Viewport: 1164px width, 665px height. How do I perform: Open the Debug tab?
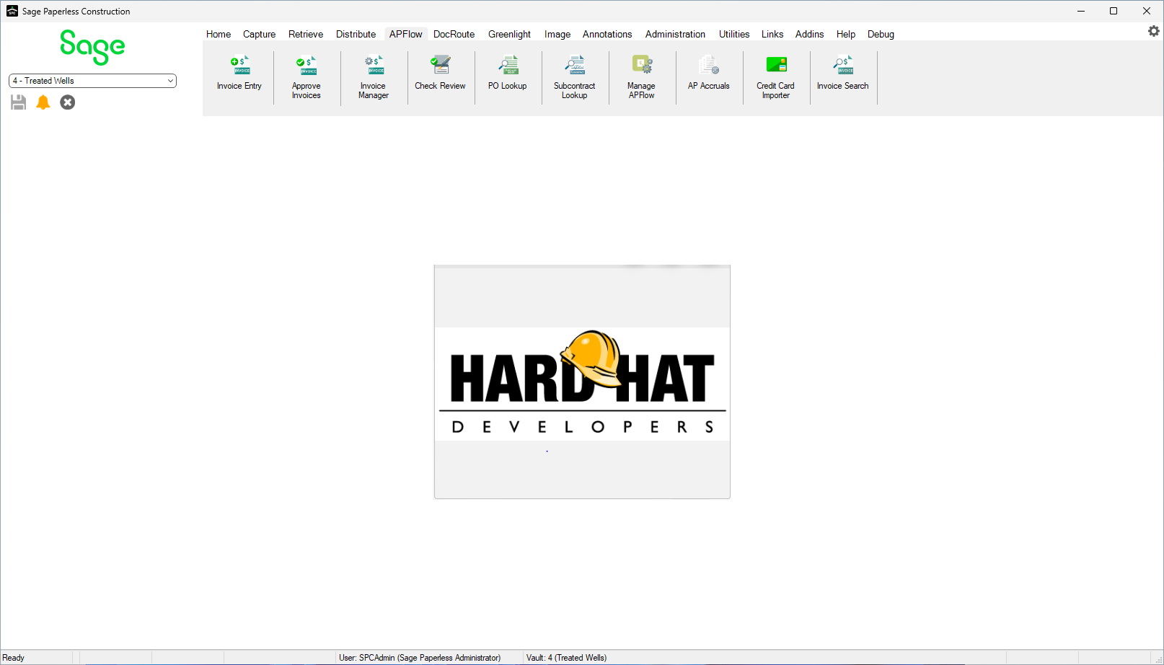pos(881,34)
